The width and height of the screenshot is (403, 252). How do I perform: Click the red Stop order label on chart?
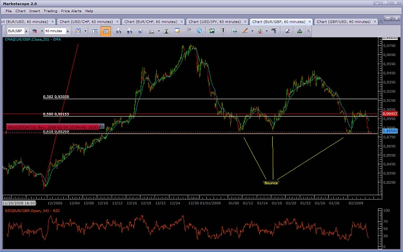pyautogui.click(x=53, y=127)
